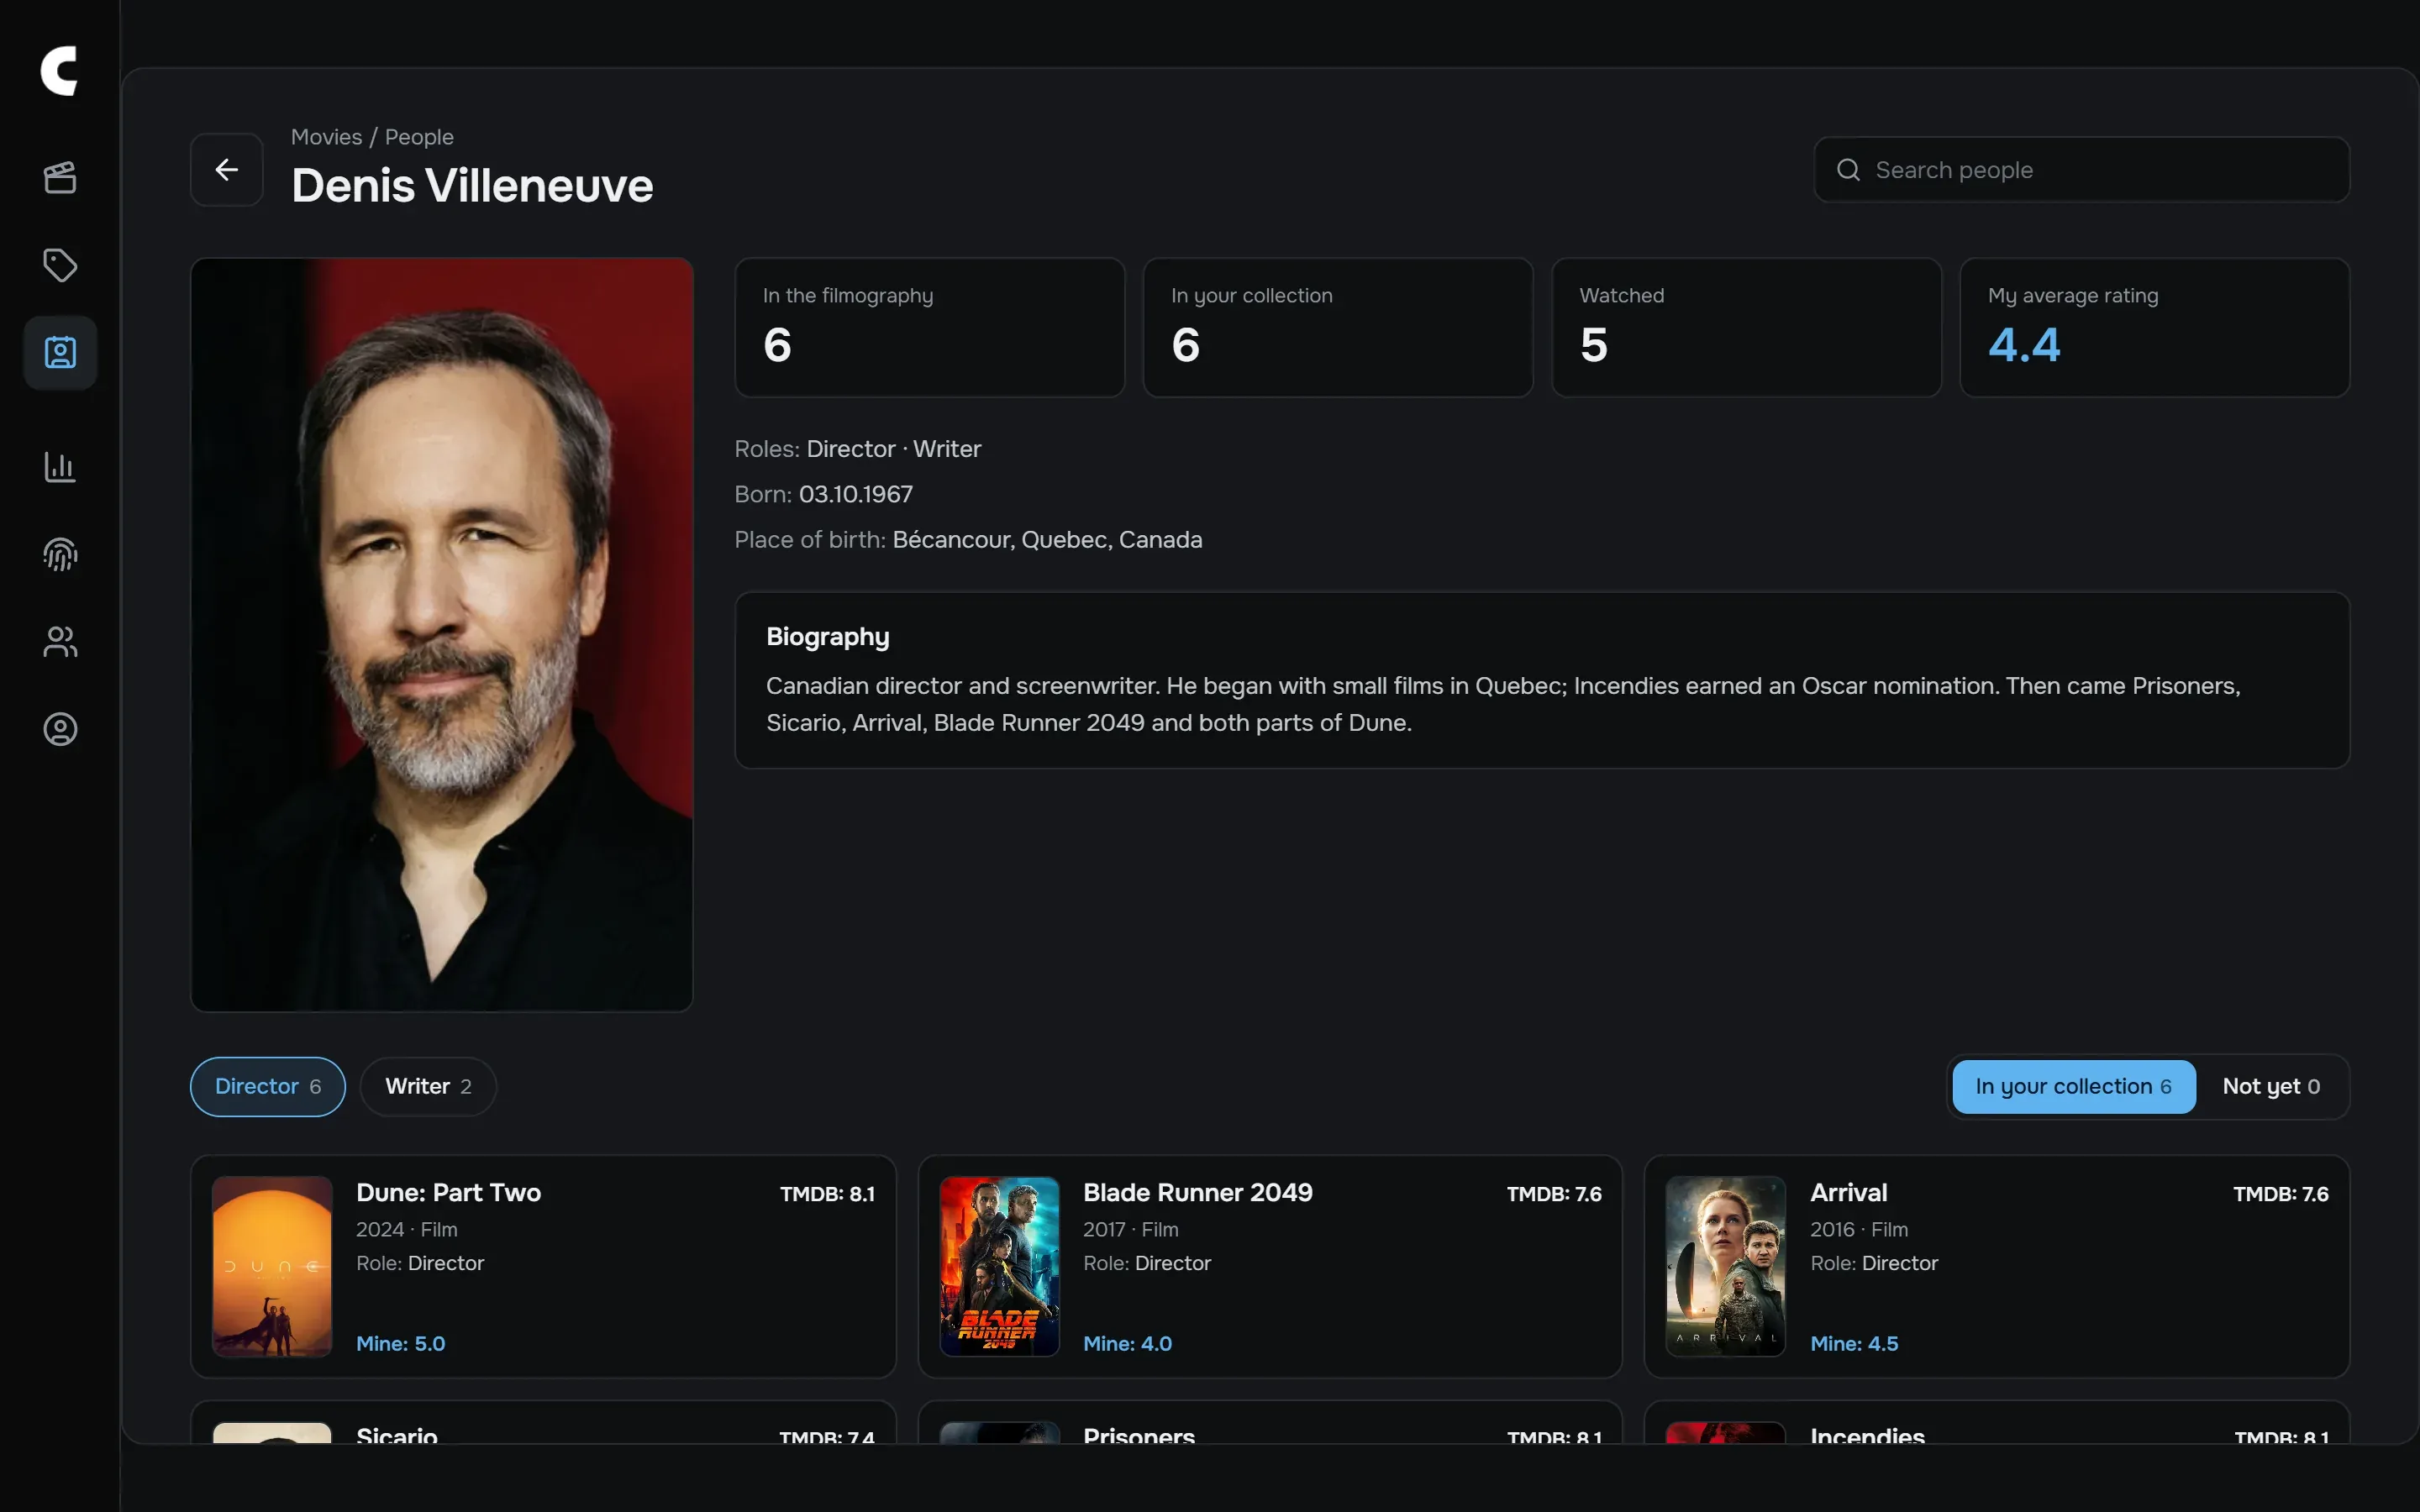Viewport: 2420px width, 1512px height.
Task: Click the 2017 · Film label
Action: tap(1131, 1229)
